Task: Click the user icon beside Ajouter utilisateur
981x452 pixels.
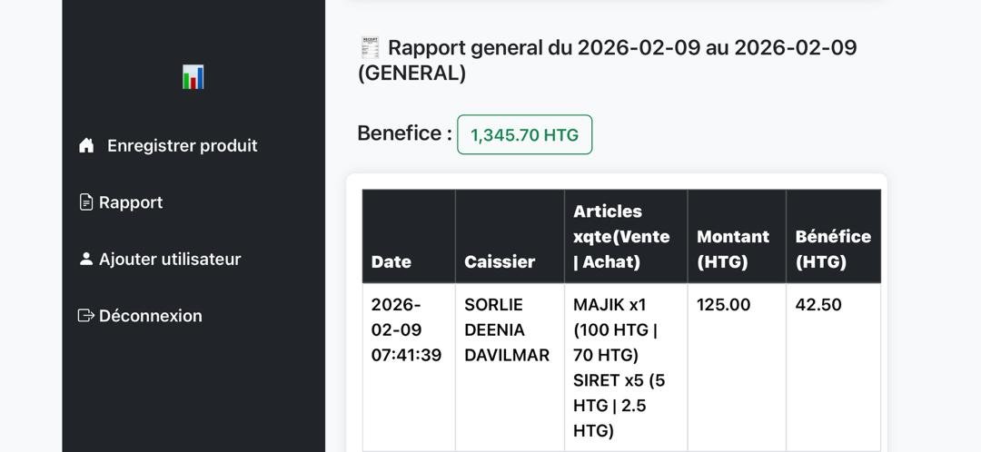Action: [86, 259]
